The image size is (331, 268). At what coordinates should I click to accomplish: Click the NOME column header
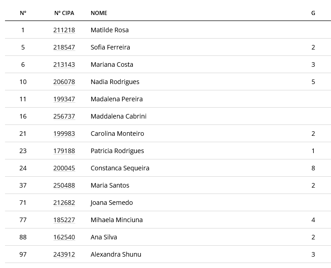pyautogui.click(x=99, y=13)
